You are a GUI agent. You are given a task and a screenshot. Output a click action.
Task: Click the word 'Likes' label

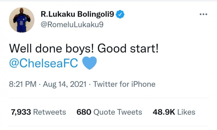pyautogui.click(x=186, y=112)
